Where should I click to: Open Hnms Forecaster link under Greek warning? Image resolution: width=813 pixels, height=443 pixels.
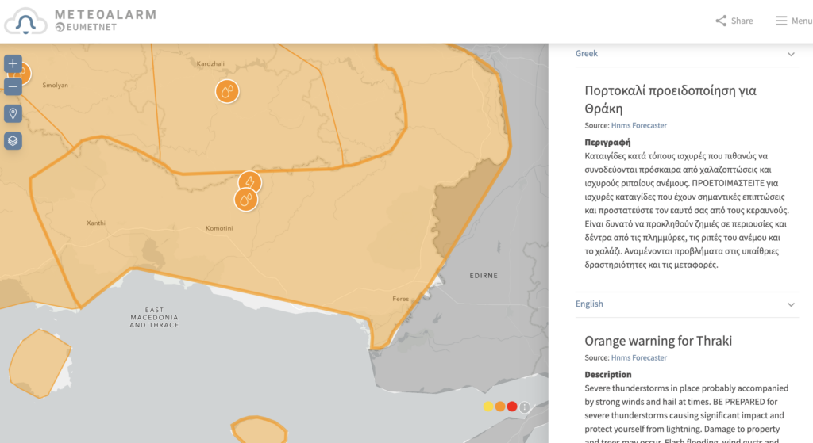pyautogui.click(x=638, y=125)
